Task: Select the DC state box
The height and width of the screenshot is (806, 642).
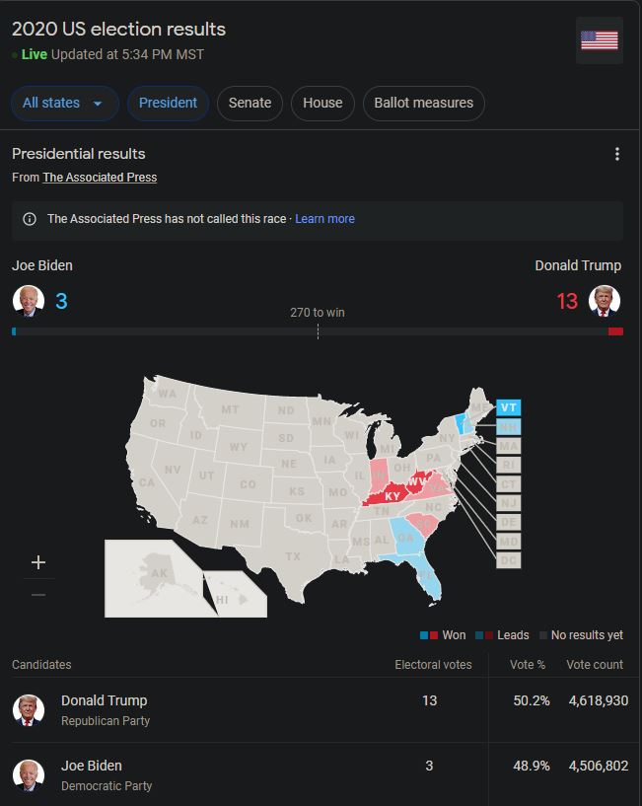Action: pyautogui.click(x=508, y=560)
